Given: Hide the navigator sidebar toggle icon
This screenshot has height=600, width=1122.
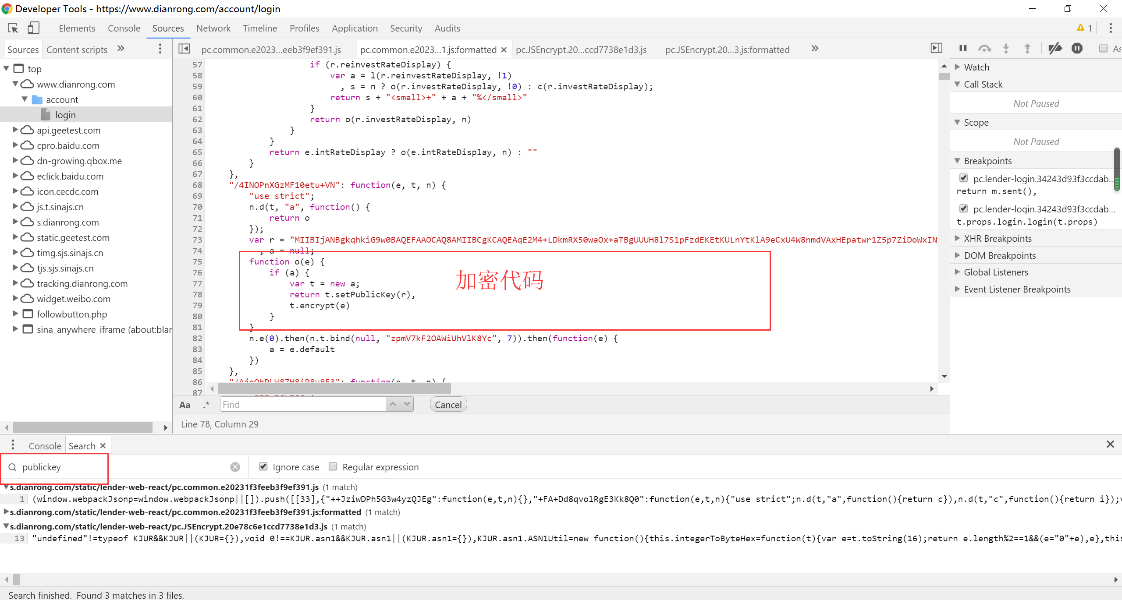Looking at the screenshot, I should point(185,49).
